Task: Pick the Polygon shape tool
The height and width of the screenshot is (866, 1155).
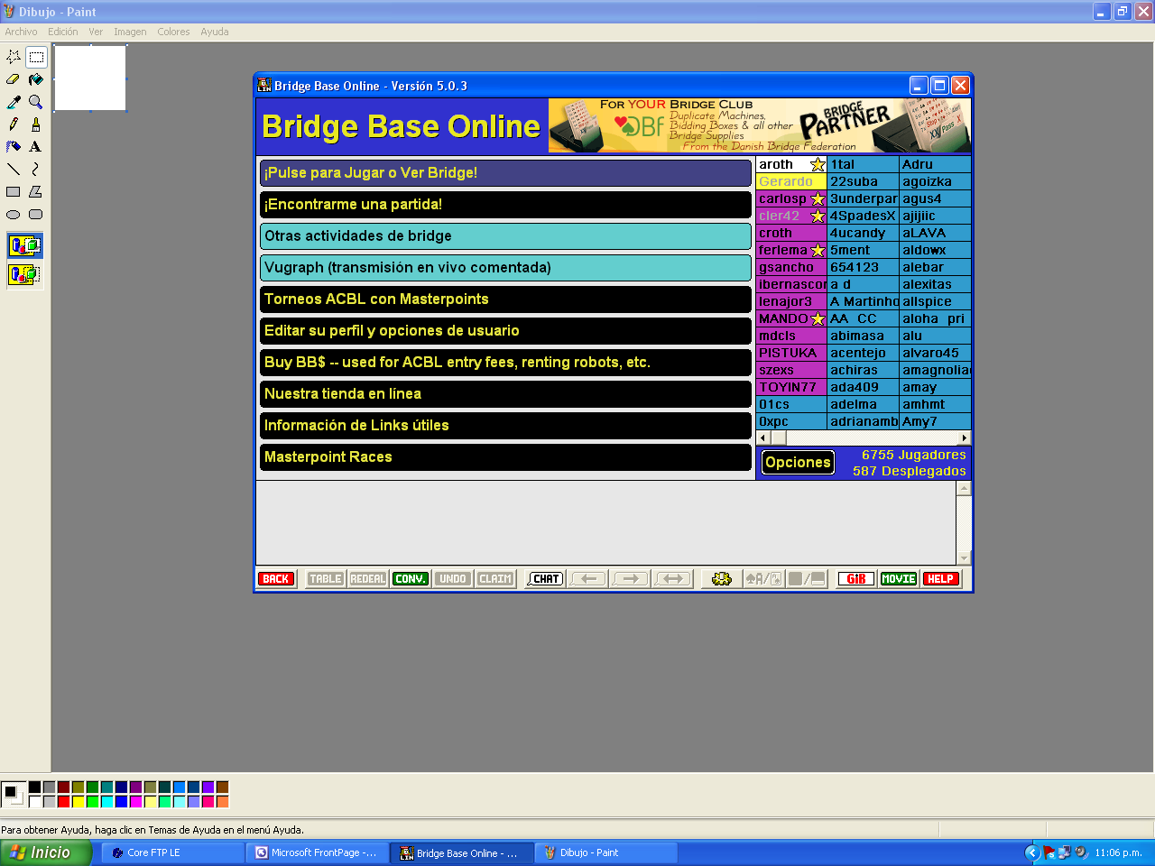Action: point(36,192)
